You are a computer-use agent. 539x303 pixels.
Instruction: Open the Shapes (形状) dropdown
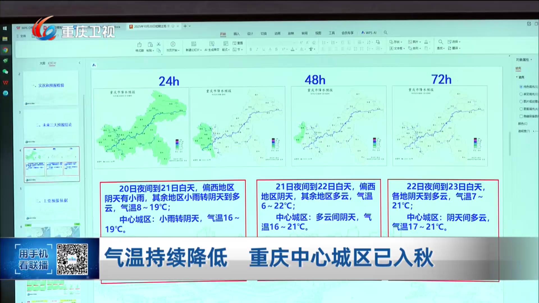[x=396, y=42]
